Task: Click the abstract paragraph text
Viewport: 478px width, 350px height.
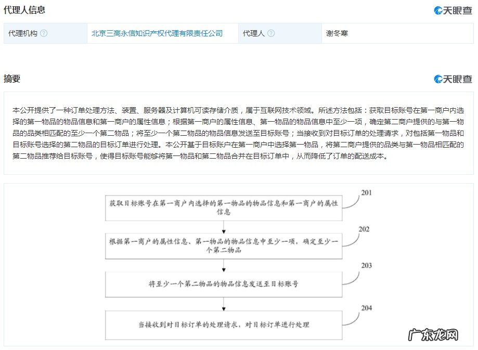Action: [x=234, y=135]
